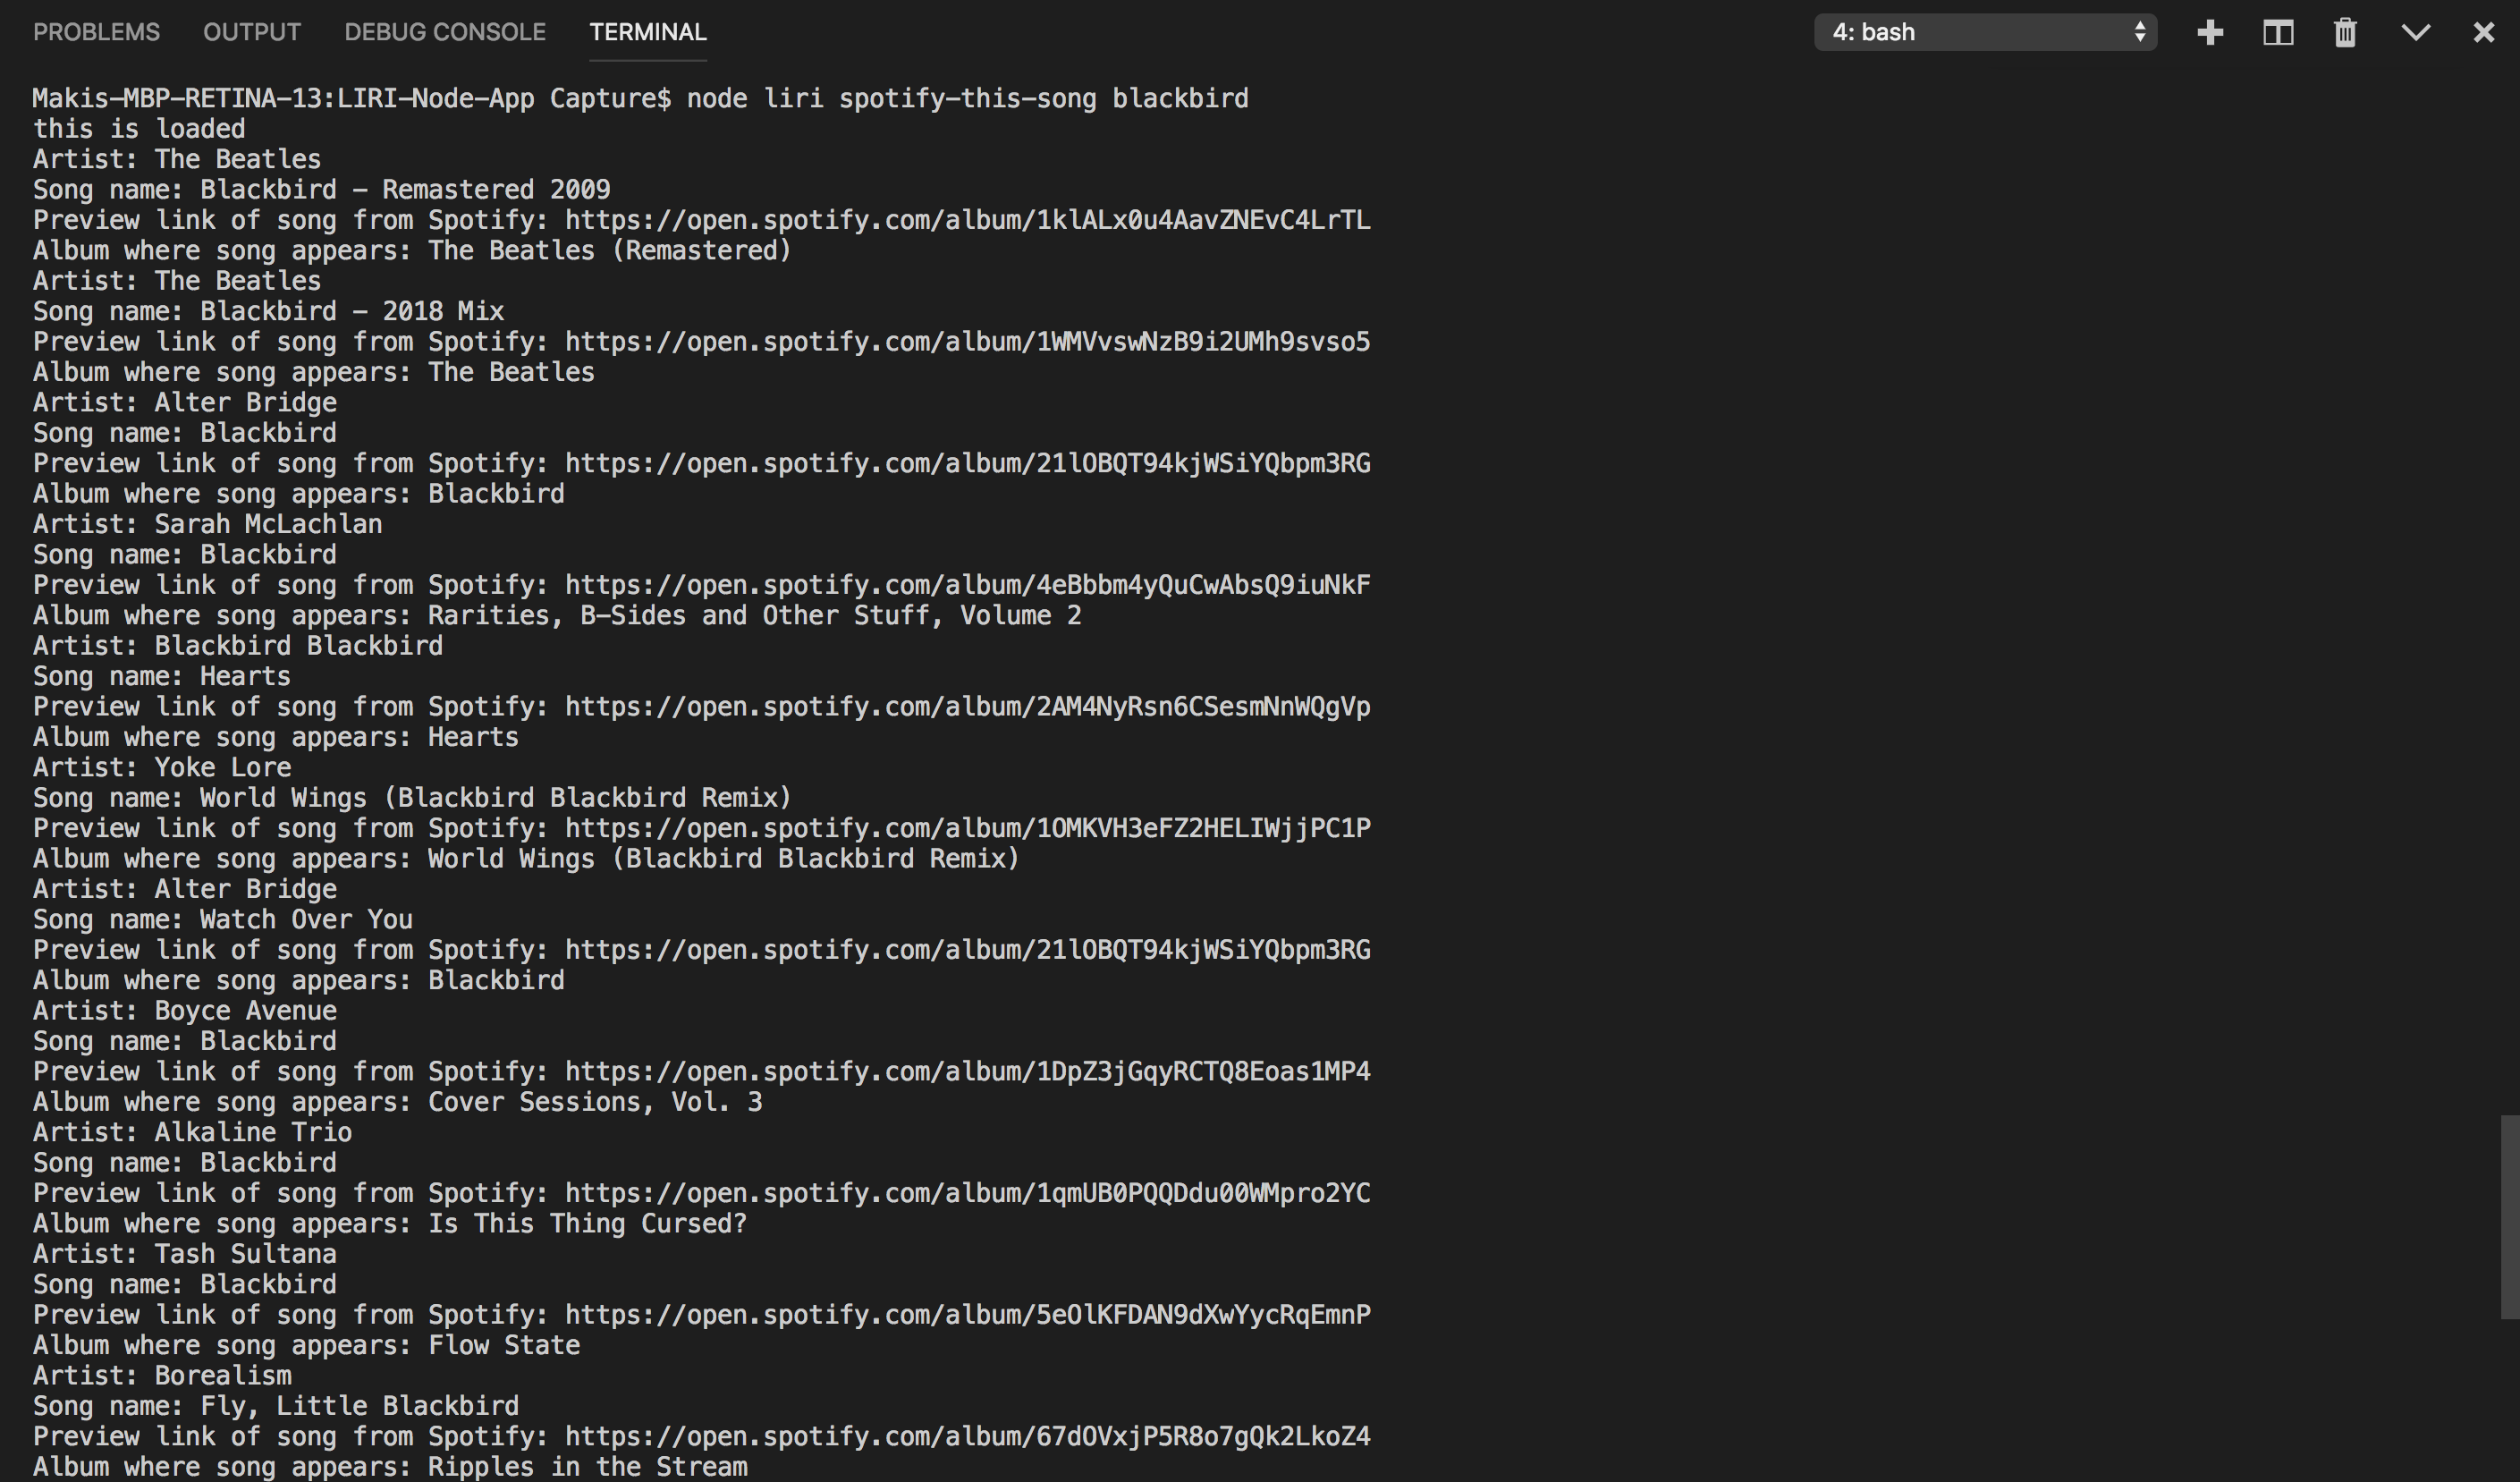Open Spotify link ending in 1WMVvswNzB9i2UMh9svso5
The height and width of the screenshot is (1482, 2520).
point(967,342)
